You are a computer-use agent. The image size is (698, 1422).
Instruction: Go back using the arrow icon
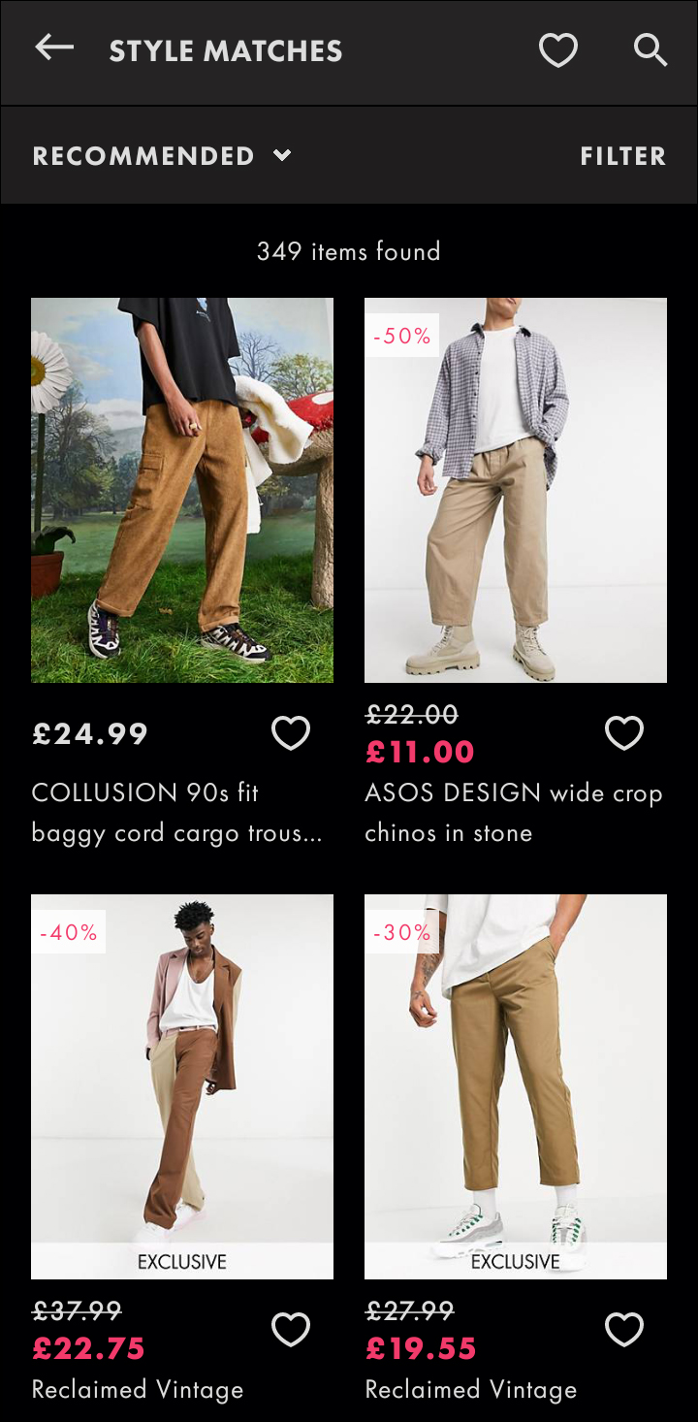coord(54,48)
